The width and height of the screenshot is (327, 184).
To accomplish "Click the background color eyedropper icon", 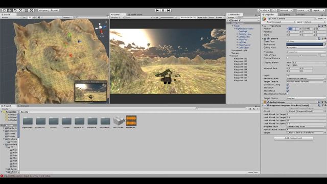I will point(325,44).
